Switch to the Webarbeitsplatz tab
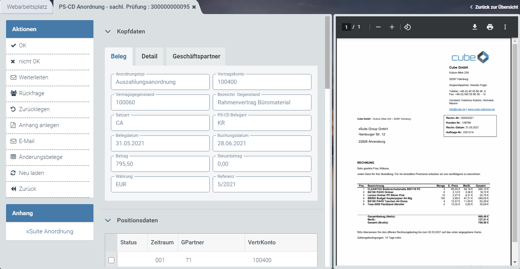 (x=27, y=7)
